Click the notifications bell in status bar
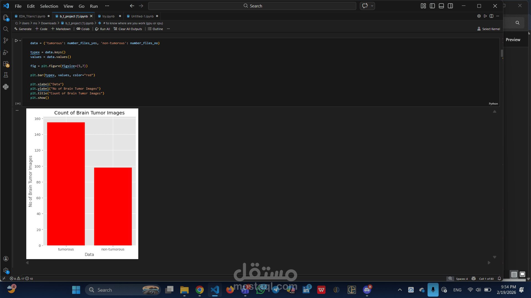The width and height of the screenshot is (531, 298). pos(499,279)
